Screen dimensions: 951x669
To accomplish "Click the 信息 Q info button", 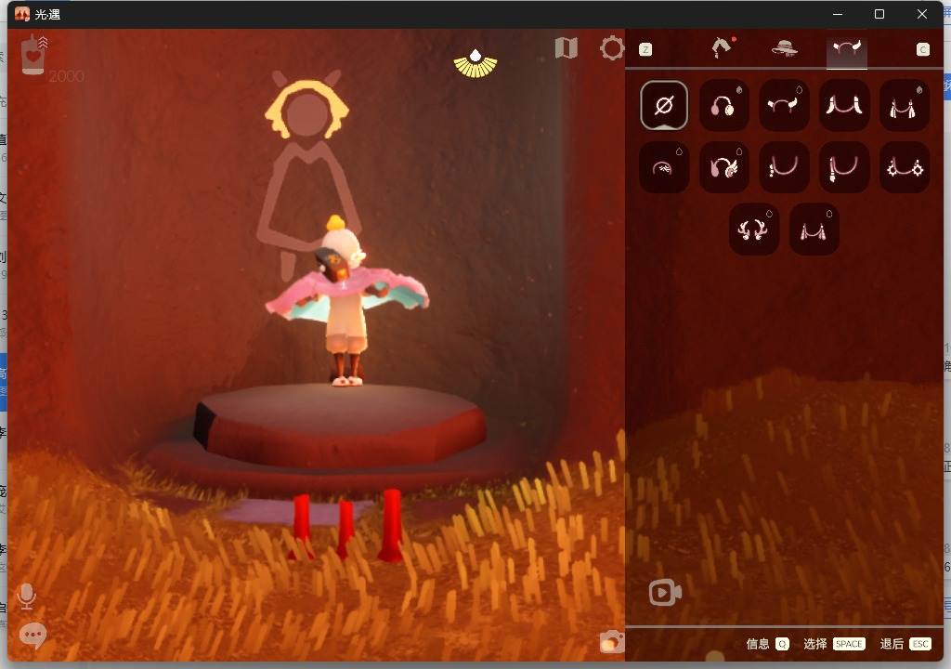I will [x=767, y=644].
